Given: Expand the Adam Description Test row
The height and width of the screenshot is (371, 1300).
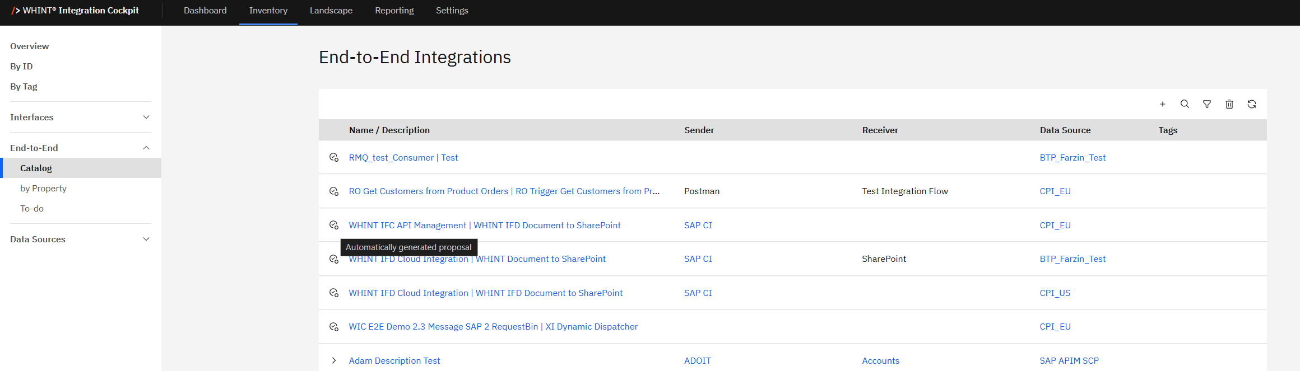Looking at the screenshot, I should pyautogui.click(x=334, y=361).
